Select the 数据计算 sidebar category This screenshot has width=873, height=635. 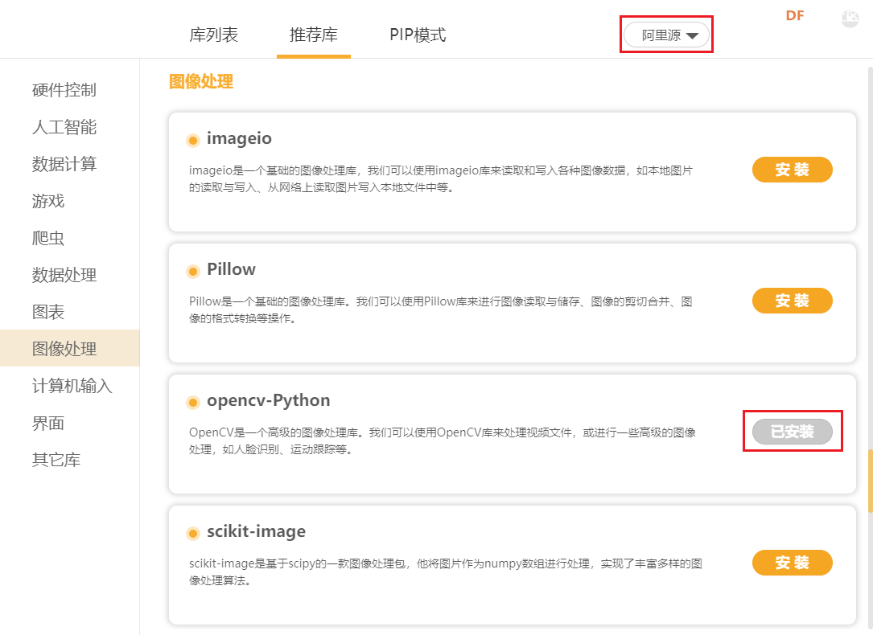pos(64,164)
